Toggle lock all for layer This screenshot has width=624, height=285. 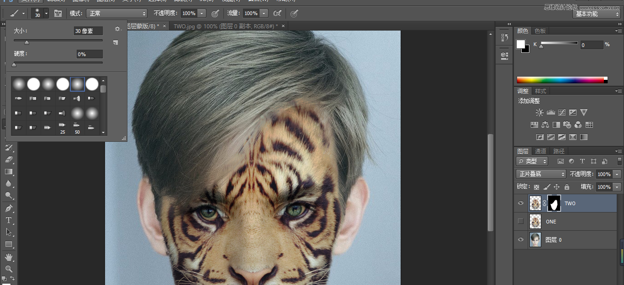coord(566,187)
